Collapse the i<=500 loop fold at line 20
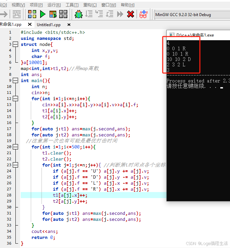The width and height of the screenshot is (230, 248). [15, 147]
